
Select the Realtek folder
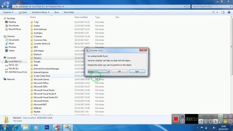[37, 112]
